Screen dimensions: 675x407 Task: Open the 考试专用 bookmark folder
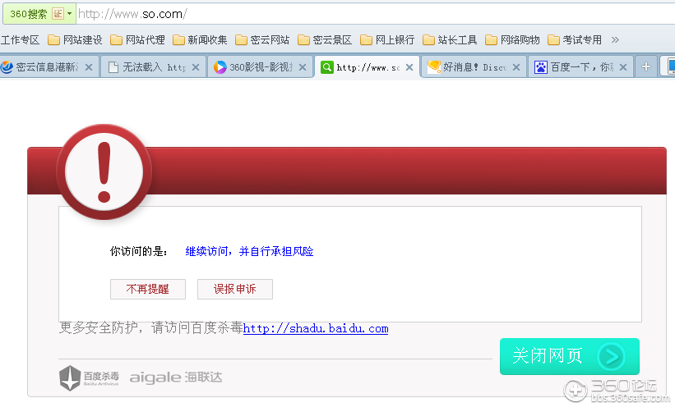pos(575,40)
